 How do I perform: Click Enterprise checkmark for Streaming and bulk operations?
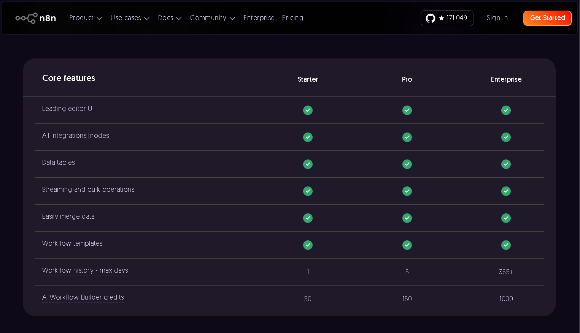506,191
